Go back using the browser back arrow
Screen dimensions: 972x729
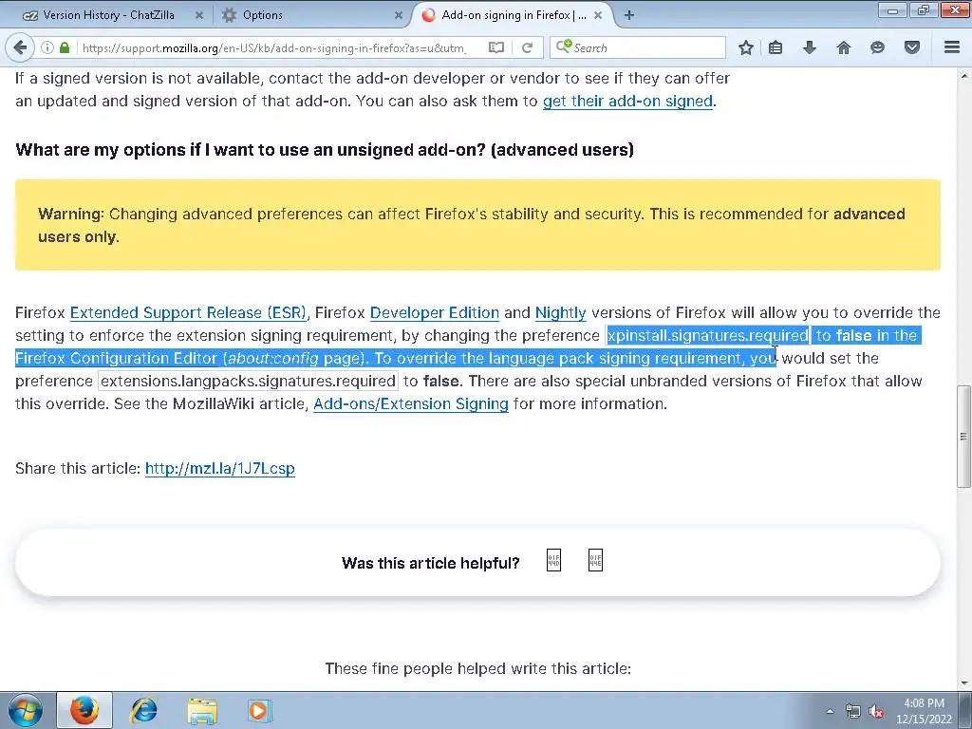(x=20, y=47)
